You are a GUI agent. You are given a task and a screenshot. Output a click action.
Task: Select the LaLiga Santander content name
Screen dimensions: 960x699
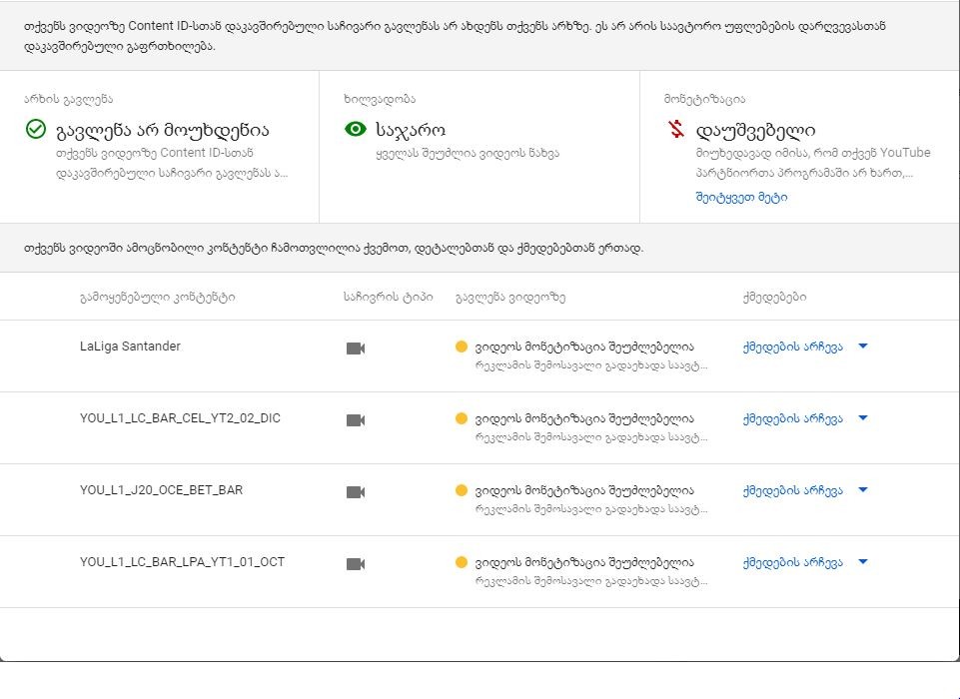pyautogui.click(x=130, y=347)
